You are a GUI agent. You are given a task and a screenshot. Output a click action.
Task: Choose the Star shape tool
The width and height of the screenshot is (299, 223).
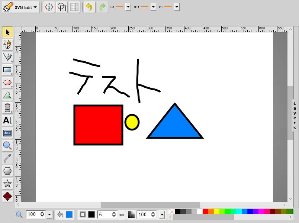7,184
